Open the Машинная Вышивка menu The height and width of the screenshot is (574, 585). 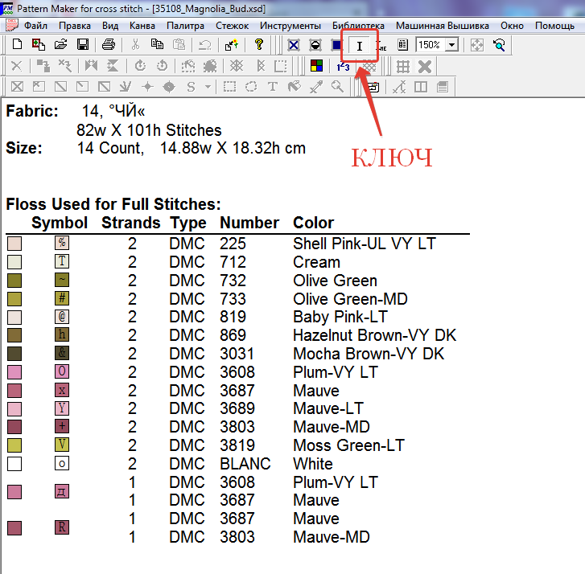[x=442, y=26]
